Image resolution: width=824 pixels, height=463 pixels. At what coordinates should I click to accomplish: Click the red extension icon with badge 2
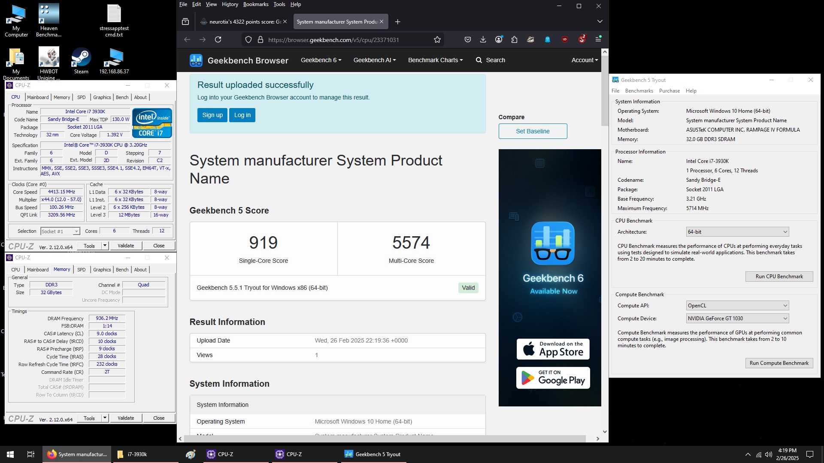(582, 39)
